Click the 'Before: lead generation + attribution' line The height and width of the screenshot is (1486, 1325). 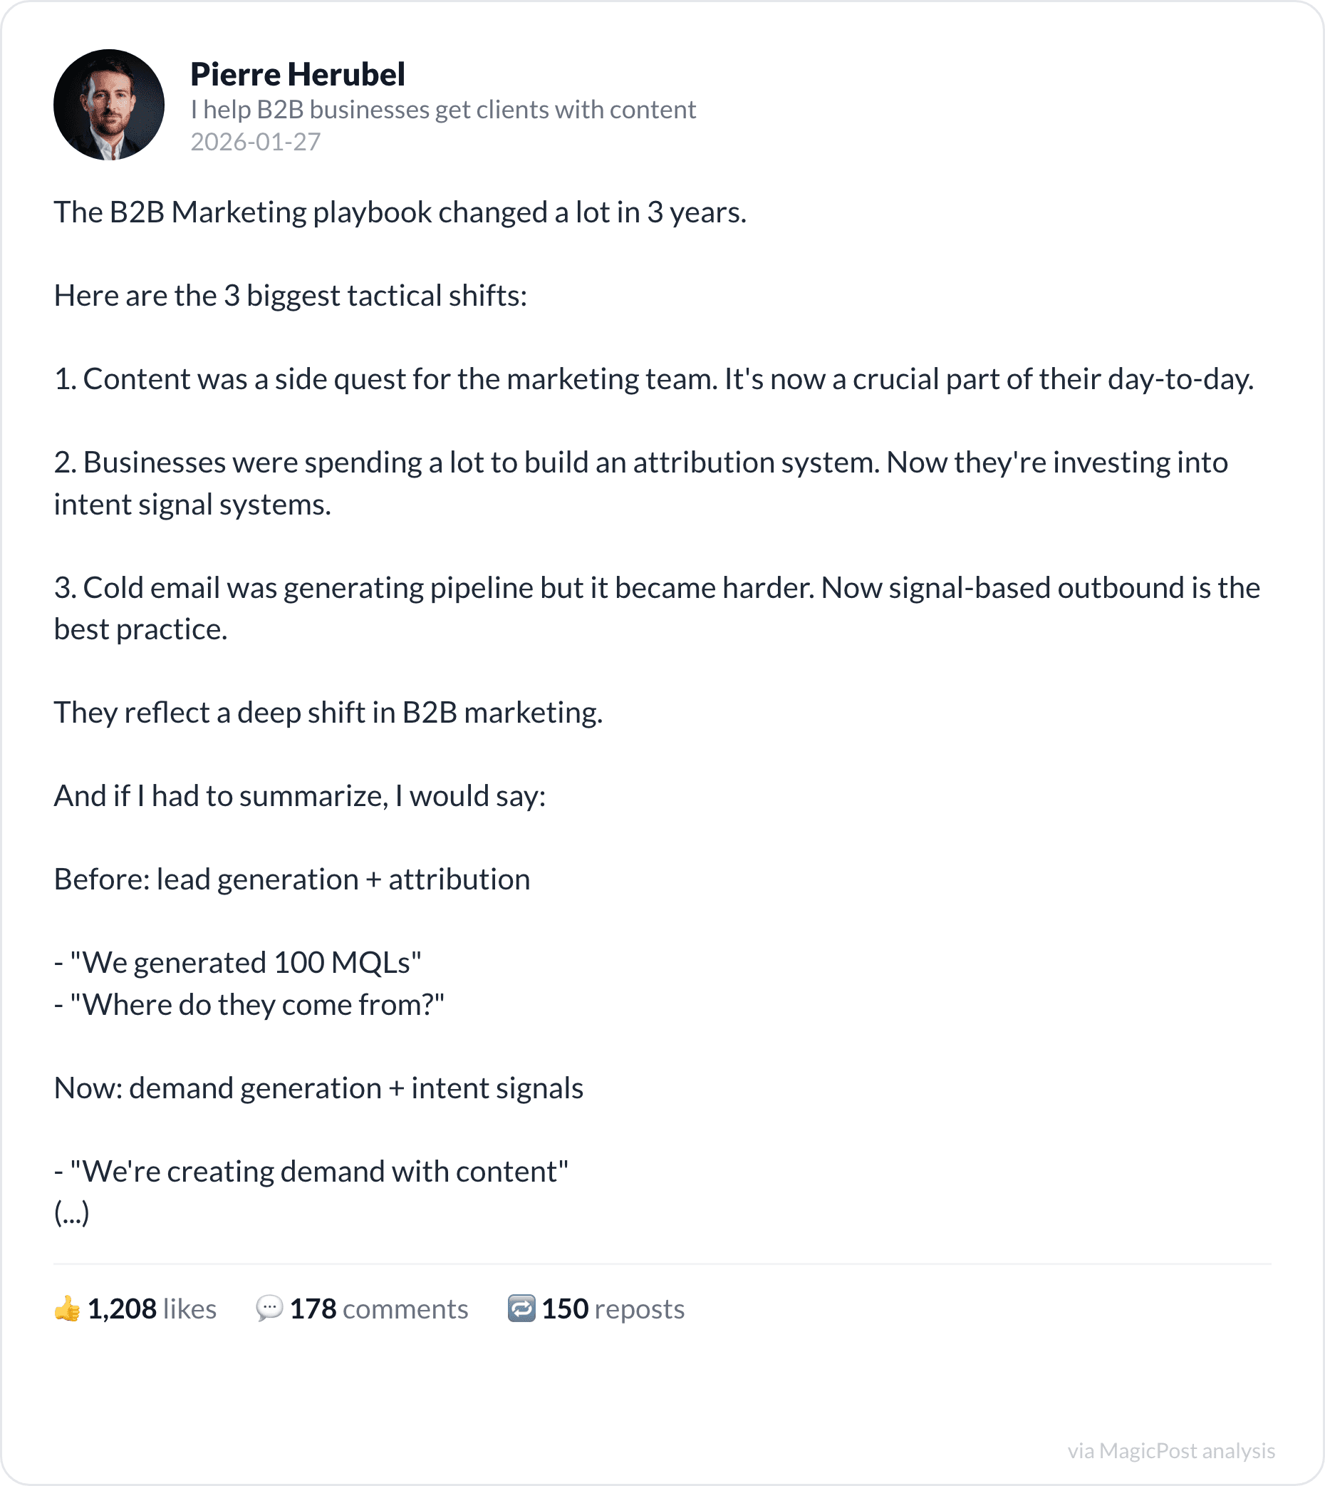tap(292, 879)
